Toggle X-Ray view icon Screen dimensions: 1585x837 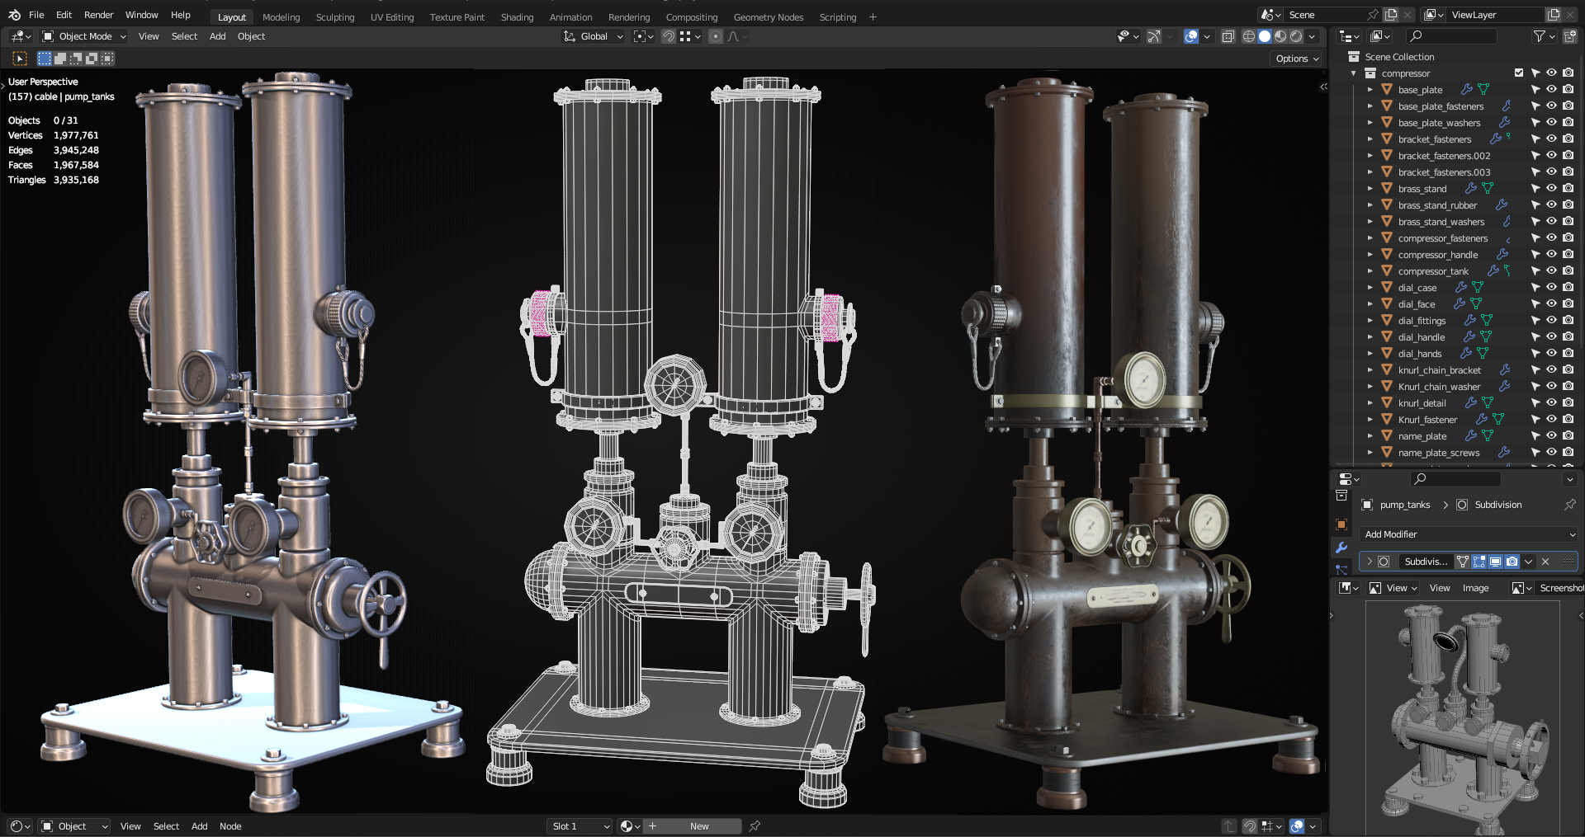(1228, 36)
